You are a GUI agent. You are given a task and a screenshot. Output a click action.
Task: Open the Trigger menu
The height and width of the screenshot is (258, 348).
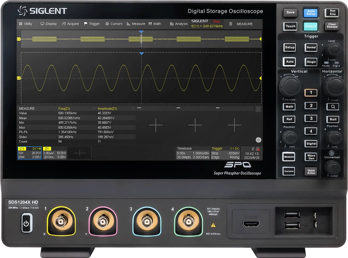92,24
